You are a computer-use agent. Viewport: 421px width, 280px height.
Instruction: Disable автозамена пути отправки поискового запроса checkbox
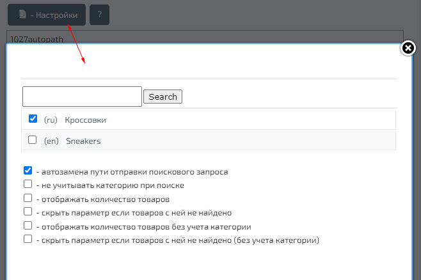pyautogui.click(x=28, y=171)
